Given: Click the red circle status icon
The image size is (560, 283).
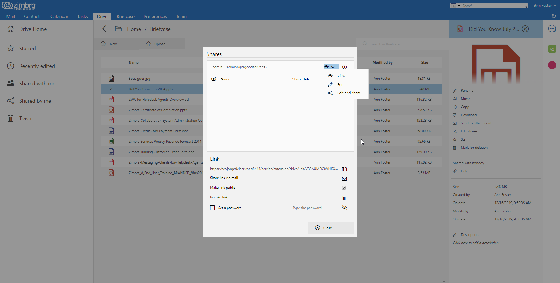Looking at the screenshot, I should click(x=552, y=65).
